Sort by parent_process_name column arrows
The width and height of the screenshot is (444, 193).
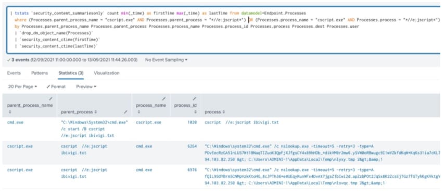point(10,112)
